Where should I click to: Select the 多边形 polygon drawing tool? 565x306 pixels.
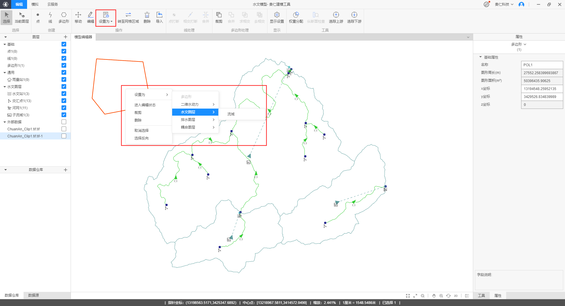click(64, 17)
